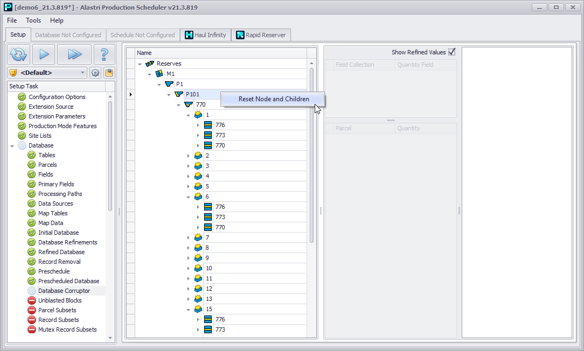The image size is (584, 351).
Task: Click the Unblasted Blocks red status icon
Action: click(32, 300)
